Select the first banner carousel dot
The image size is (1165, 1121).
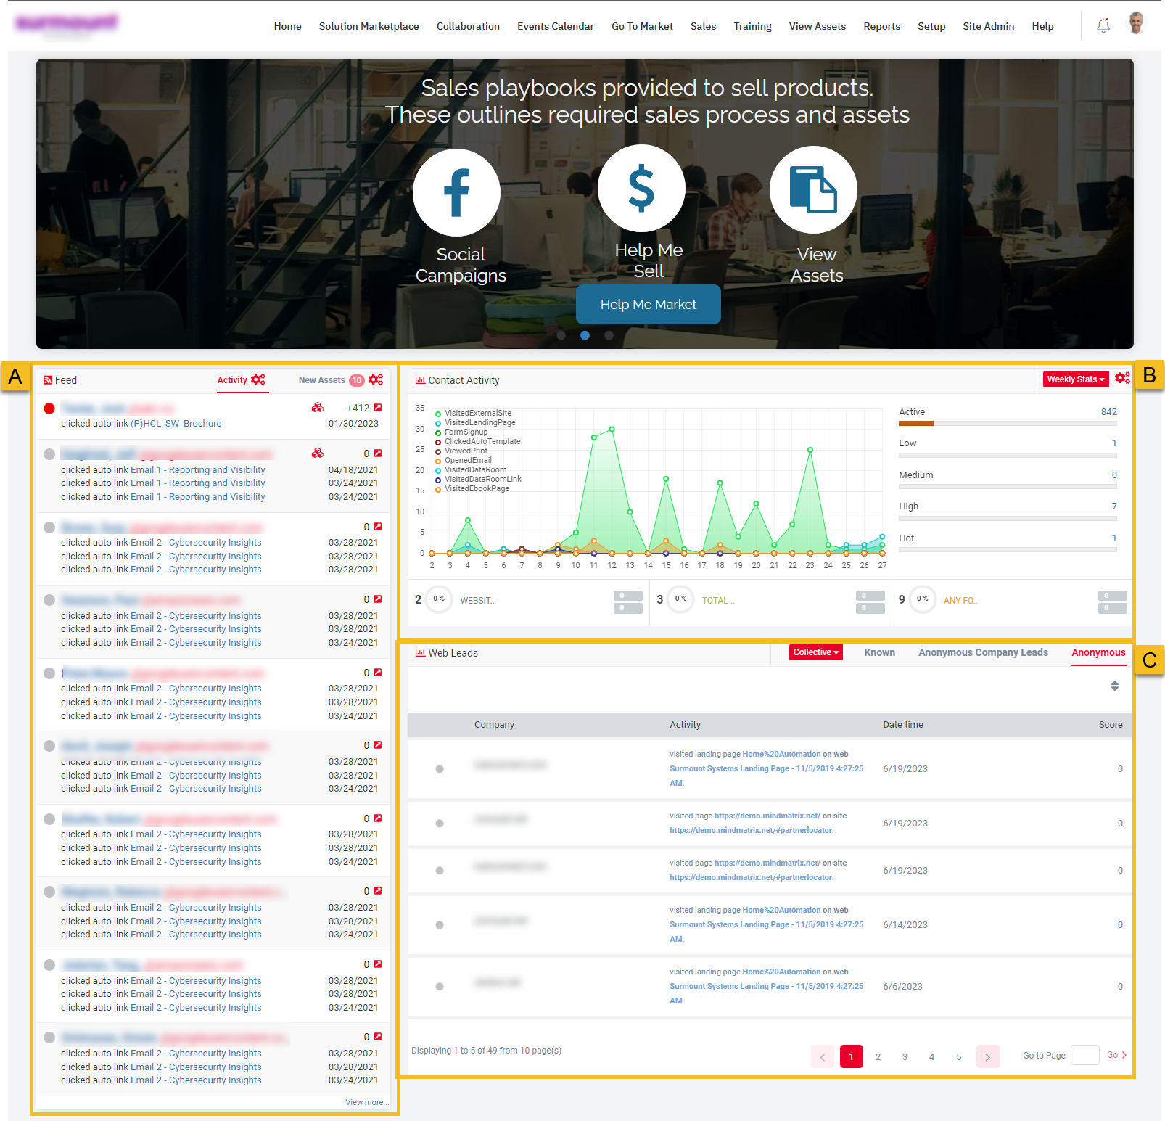coord(561,335)
